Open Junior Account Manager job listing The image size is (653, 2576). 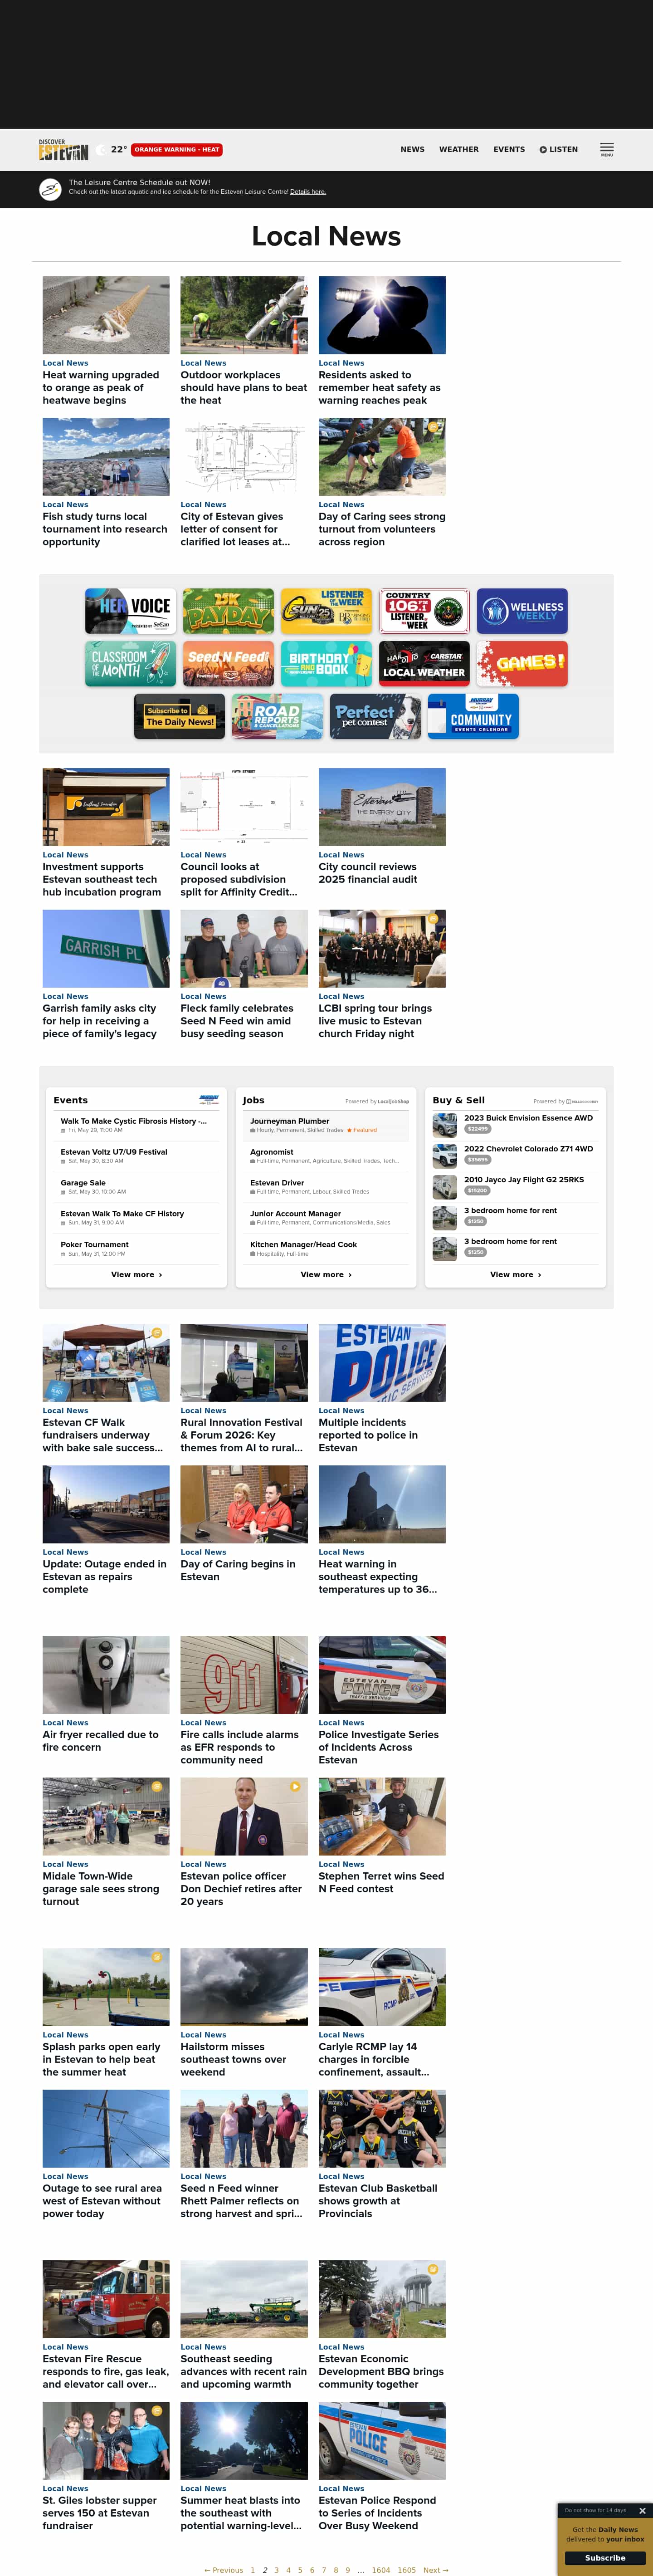coord(326,1218)
